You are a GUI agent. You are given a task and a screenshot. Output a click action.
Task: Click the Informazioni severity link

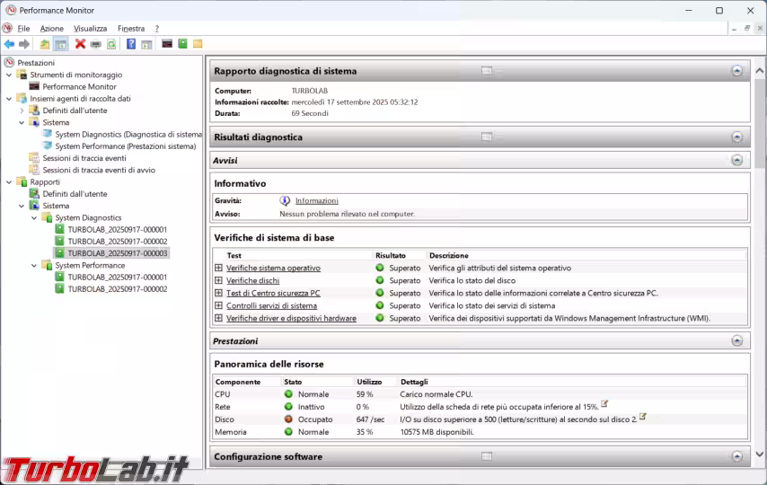click(316, 200)
